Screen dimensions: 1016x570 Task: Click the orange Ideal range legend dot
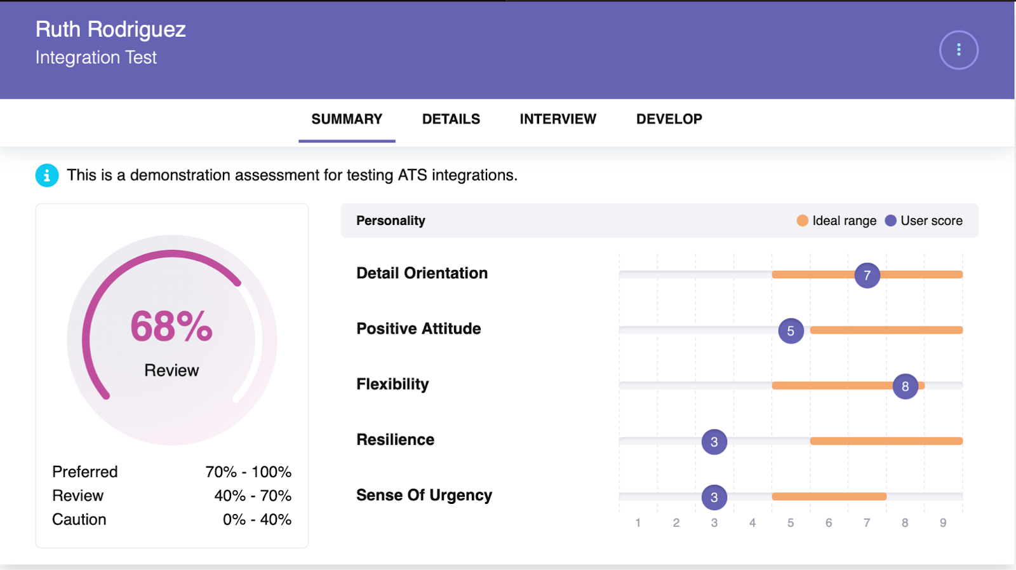pyautogui.click(x=802, y=221)
